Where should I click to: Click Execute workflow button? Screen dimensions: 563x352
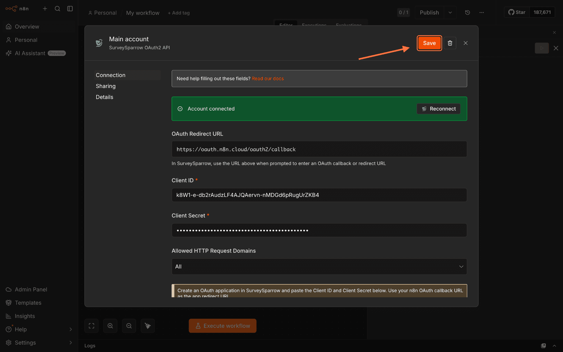(223, 326)
